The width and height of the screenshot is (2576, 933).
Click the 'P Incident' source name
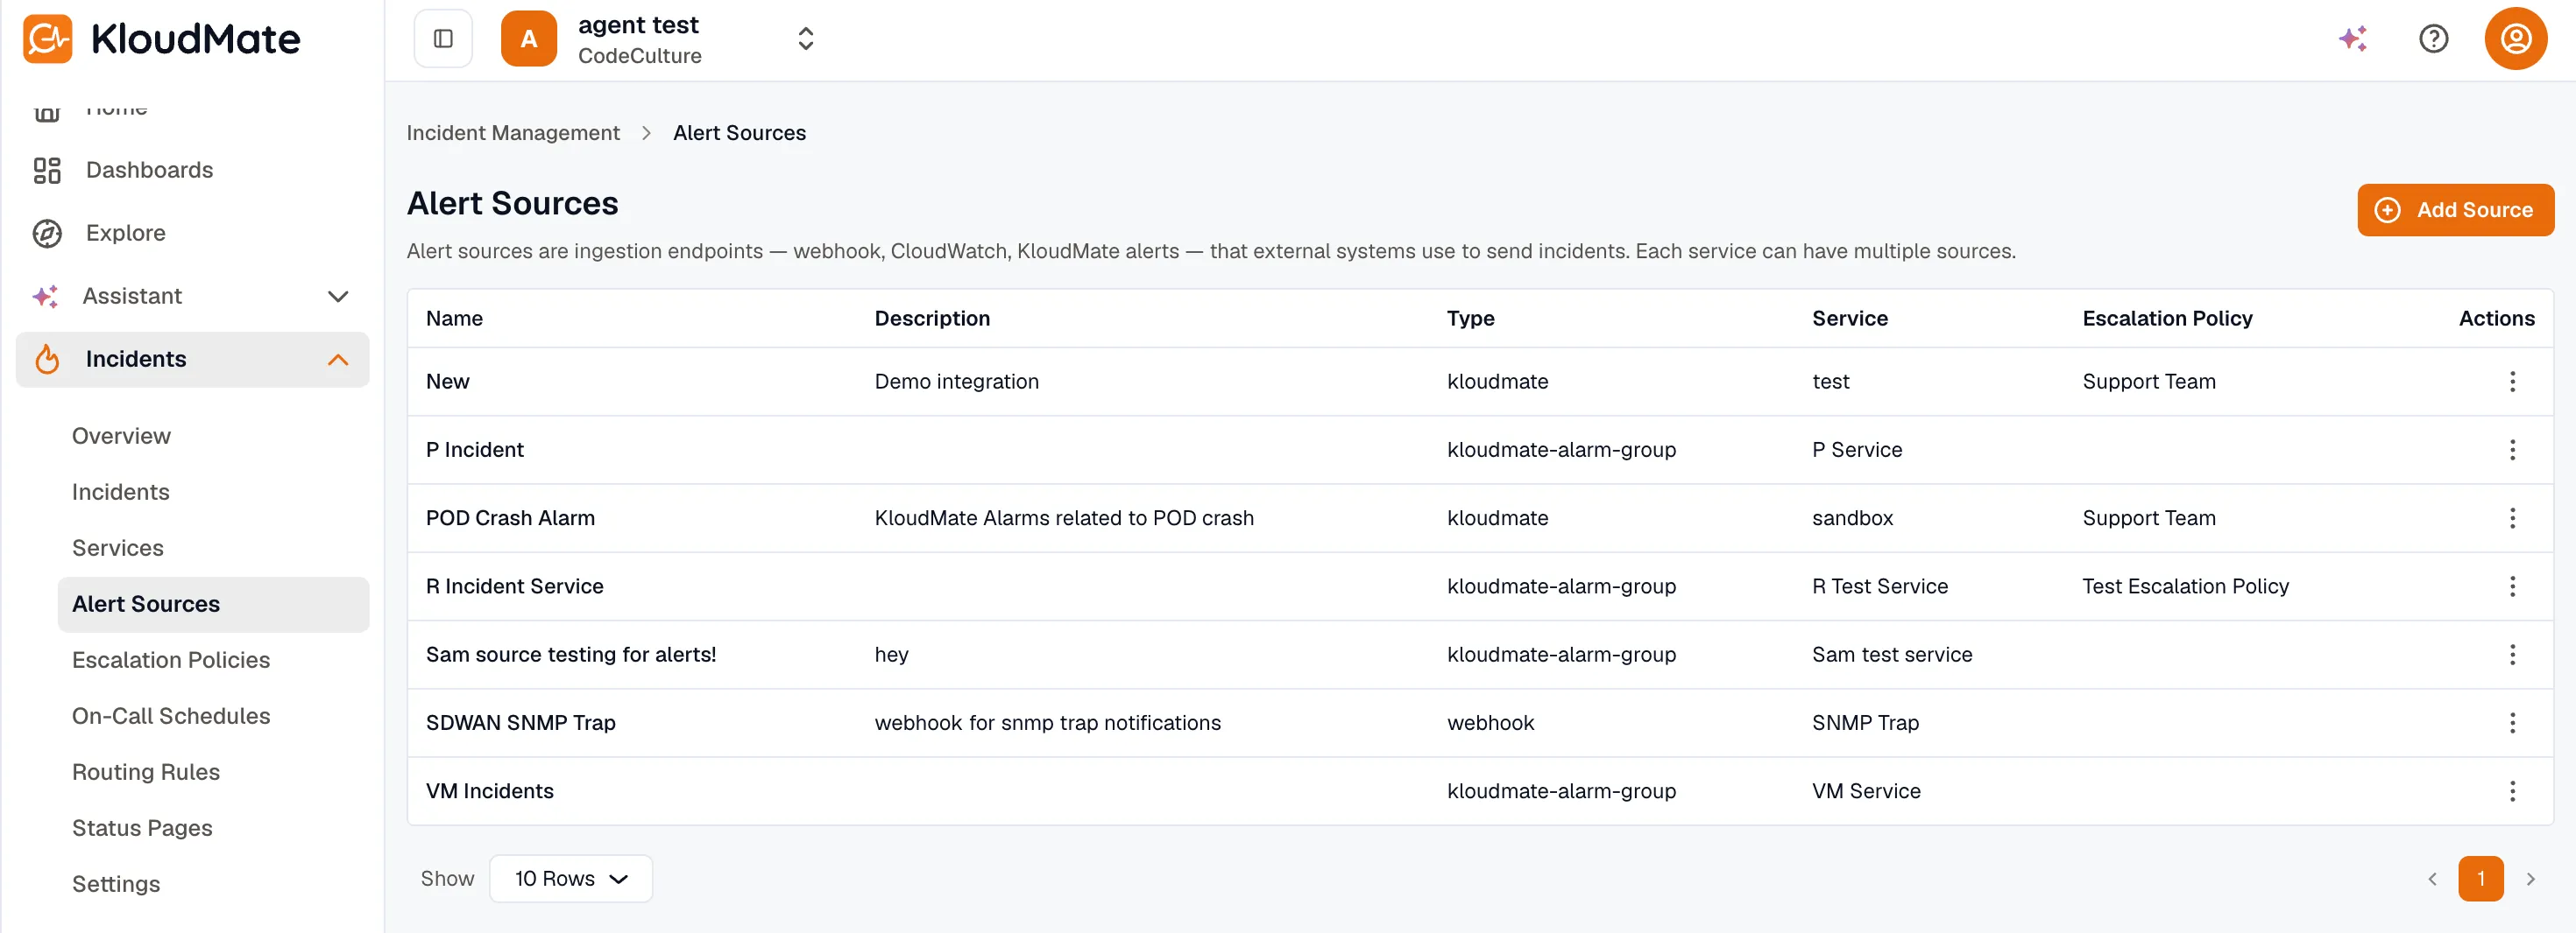pyautogui.click(x=474, y=450)
